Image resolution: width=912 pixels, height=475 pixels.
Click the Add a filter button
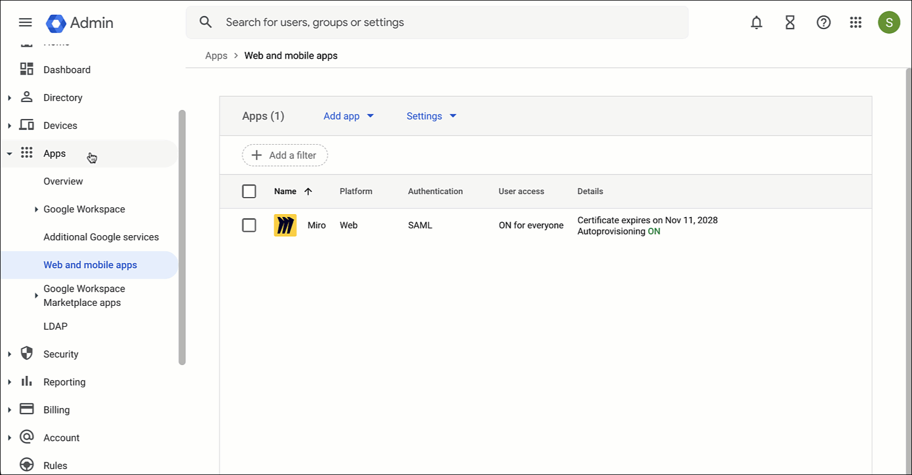point(284,155)
